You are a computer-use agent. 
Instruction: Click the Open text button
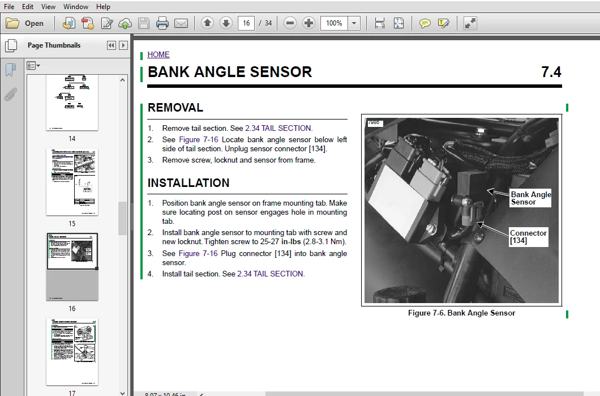click(x=34, y=23)
